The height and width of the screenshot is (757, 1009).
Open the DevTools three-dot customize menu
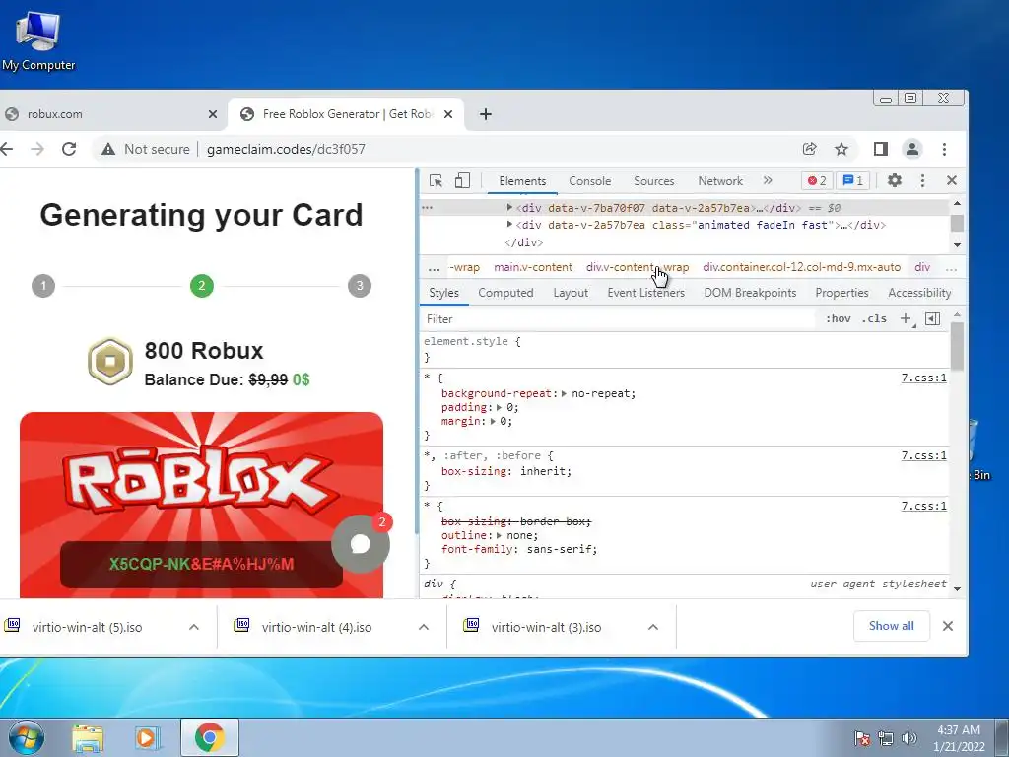(x=922, y=181)
